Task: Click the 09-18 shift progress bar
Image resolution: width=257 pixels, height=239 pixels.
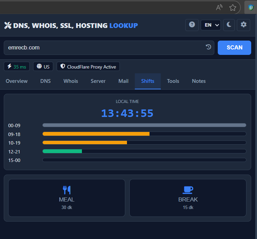Action: coord(144,134)
